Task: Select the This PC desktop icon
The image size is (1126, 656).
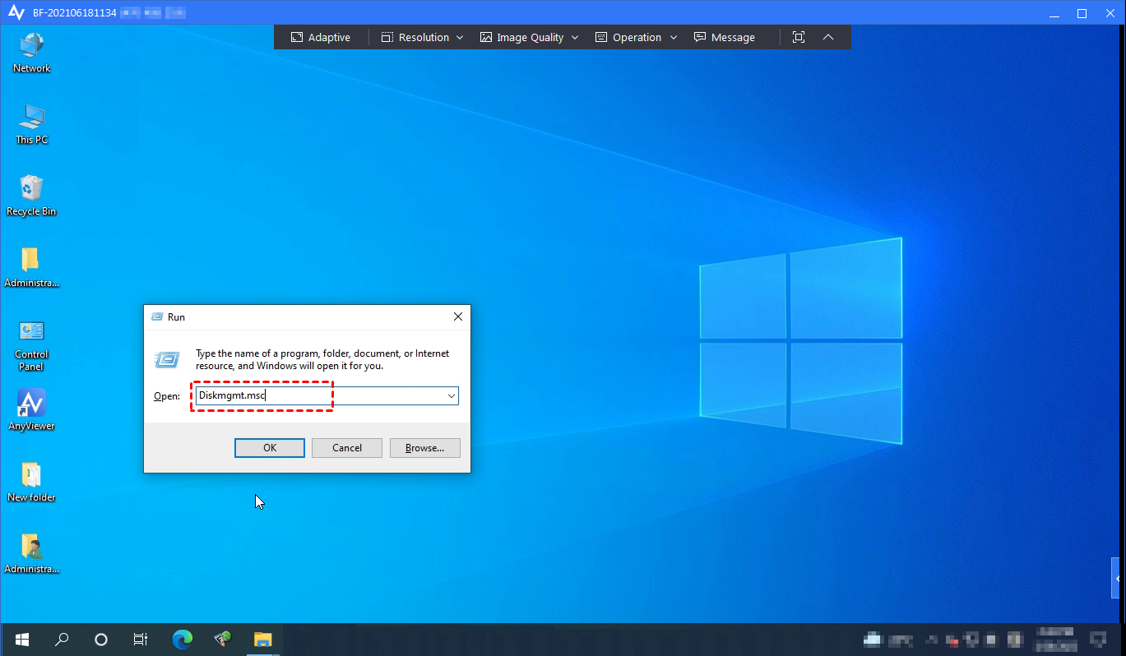Action: pos(31,124)
